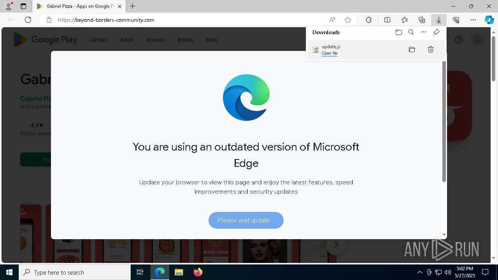Open the network icon in system tray
This screenshot has height=280, width=498.
coord(438,272)
